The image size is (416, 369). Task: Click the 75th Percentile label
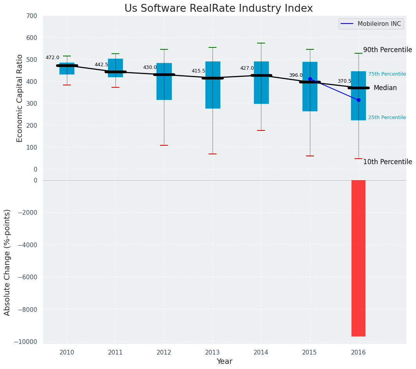387,74
